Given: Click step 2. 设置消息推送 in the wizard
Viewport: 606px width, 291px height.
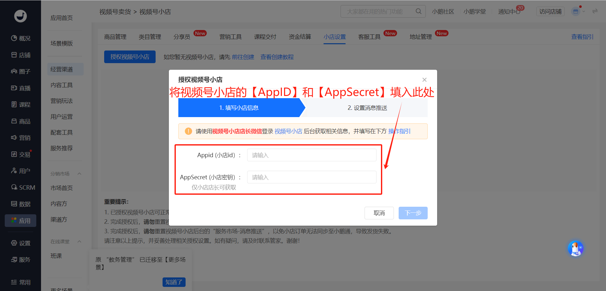Looking at the screenshot, I should coord(367,108).
